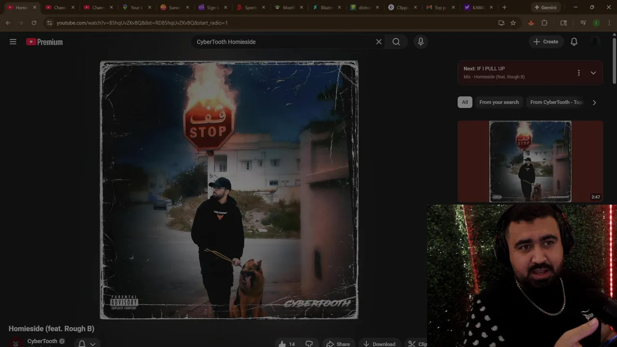Reload the current page

(x=34, y=23)
